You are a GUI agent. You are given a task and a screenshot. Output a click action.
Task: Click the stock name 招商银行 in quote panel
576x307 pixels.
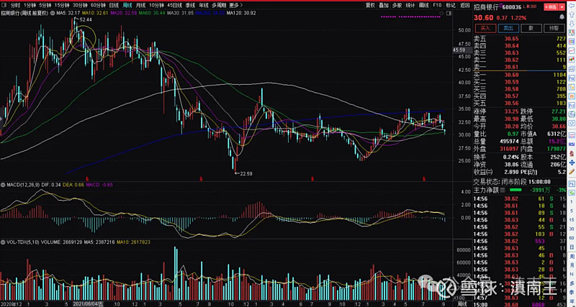[x=485, y=7]
